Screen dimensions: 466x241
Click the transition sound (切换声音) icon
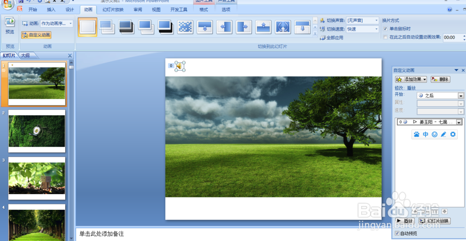322,20
